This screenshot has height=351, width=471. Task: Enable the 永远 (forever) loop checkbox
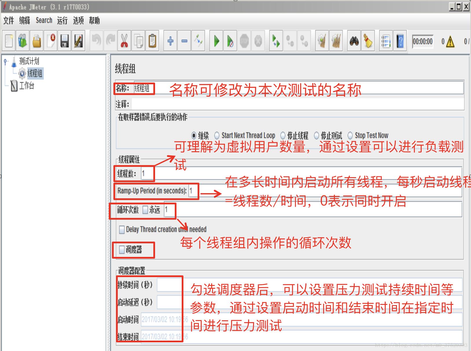146,211
